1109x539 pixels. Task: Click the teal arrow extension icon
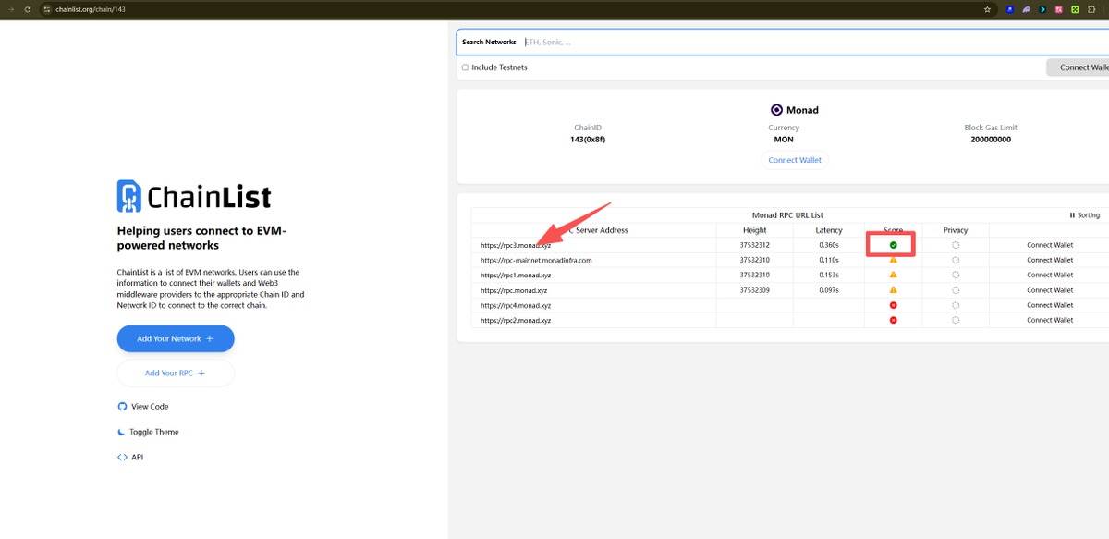(x=1042, y=9)
